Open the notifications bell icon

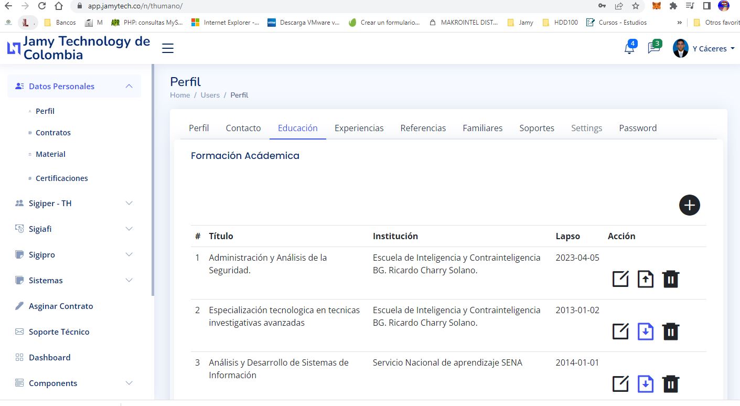click(x=629, y=49)
